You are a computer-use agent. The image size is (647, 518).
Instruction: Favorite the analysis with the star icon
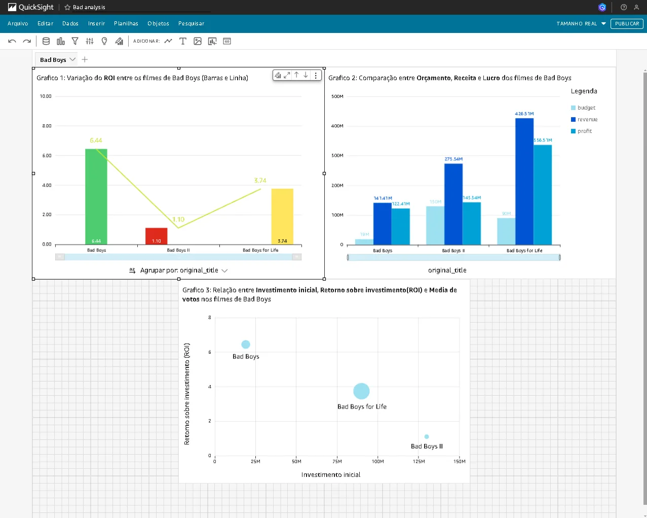67,7
